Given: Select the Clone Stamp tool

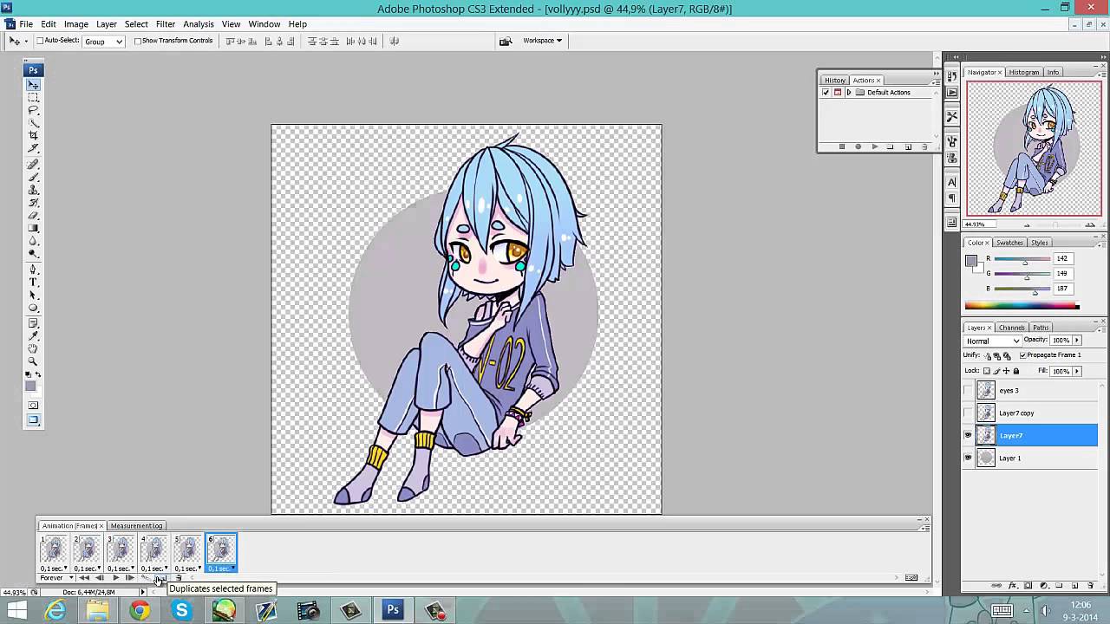Looking at the screenshot, I should coord(33,190).
